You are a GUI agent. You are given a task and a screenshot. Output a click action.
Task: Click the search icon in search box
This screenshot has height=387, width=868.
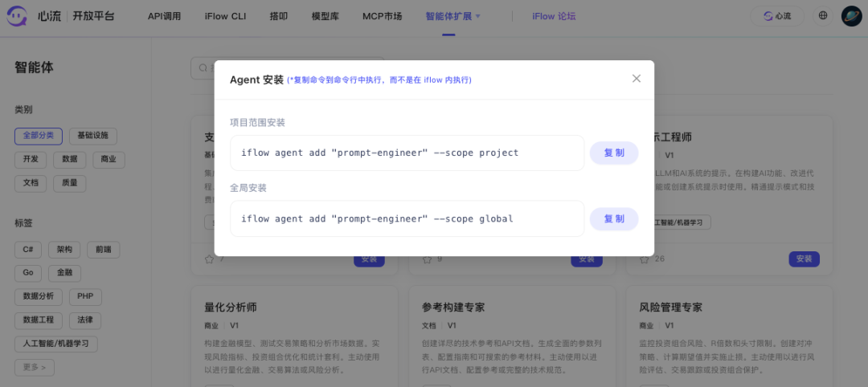203,68
